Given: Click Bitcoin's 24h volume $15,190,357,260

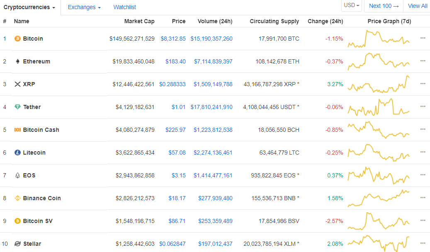Looking at the screenshot, I should [211, 39].
